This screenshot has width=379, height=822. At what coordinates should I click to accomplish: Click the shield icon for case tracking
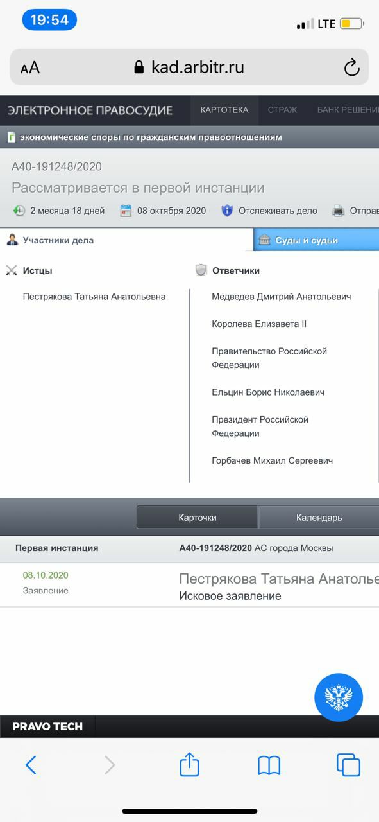click(227, 211)
